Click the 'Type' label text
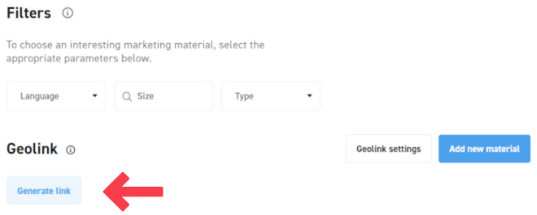Screen dimensions: 537x215 (x=244, y=96)
